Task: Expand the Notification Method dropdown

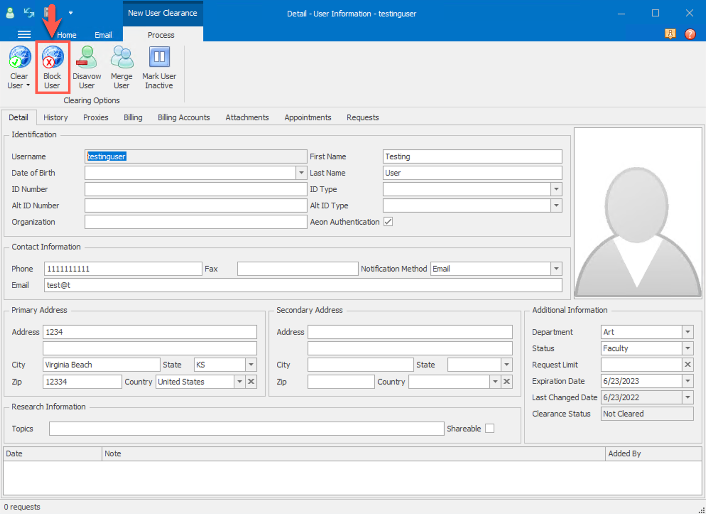Action: (x=556, y=269)
